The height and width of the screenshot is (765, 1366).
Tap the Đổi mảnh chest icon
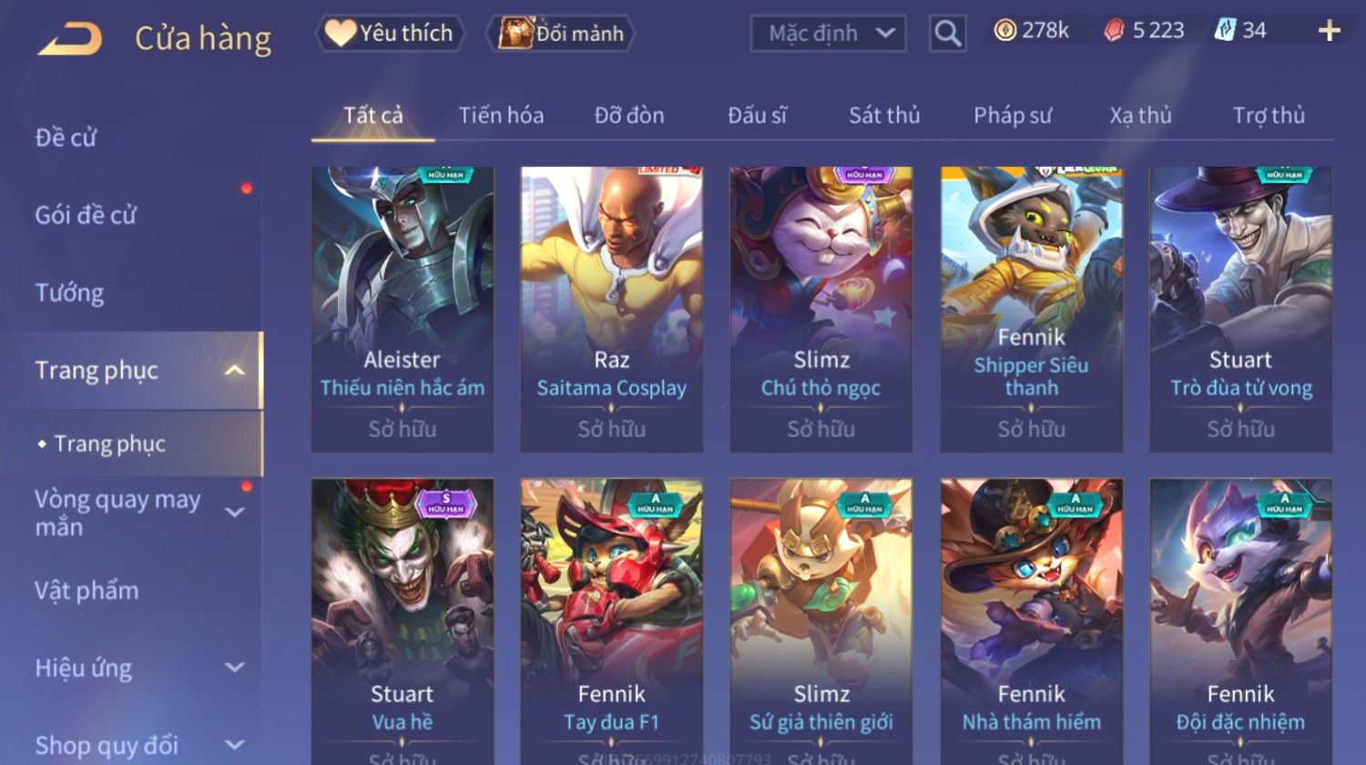point(515,34)
